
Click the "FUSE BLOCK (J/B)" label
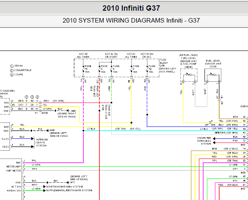click(163, 63)
